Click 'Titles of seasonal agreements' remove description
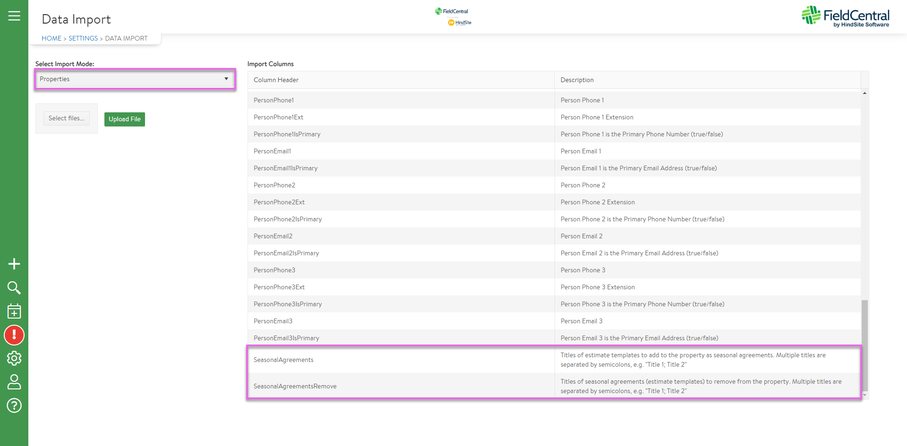This screenshot has height=446, width=907. (701, 386)
